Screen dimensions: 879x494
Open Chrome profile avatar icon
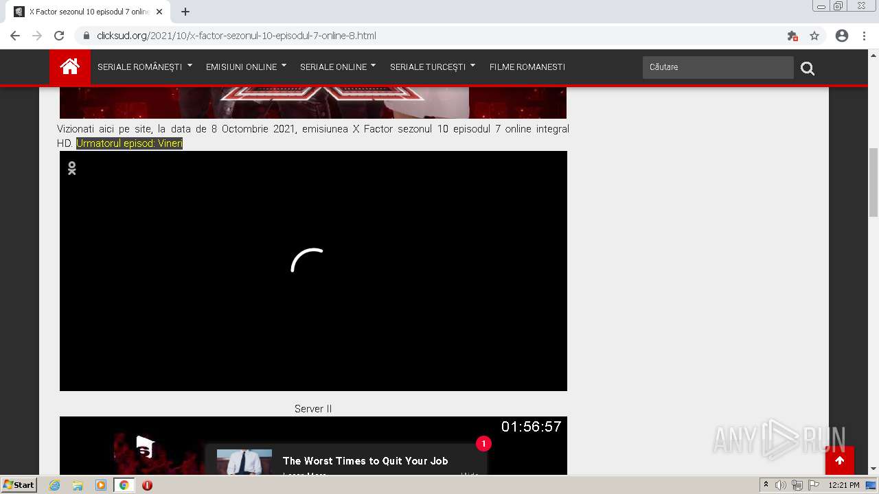842,36
